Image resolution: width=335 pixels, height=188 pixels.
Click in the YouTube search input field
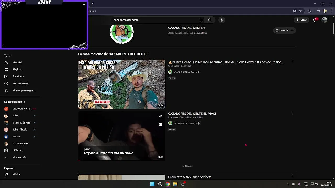pos(156,20)
